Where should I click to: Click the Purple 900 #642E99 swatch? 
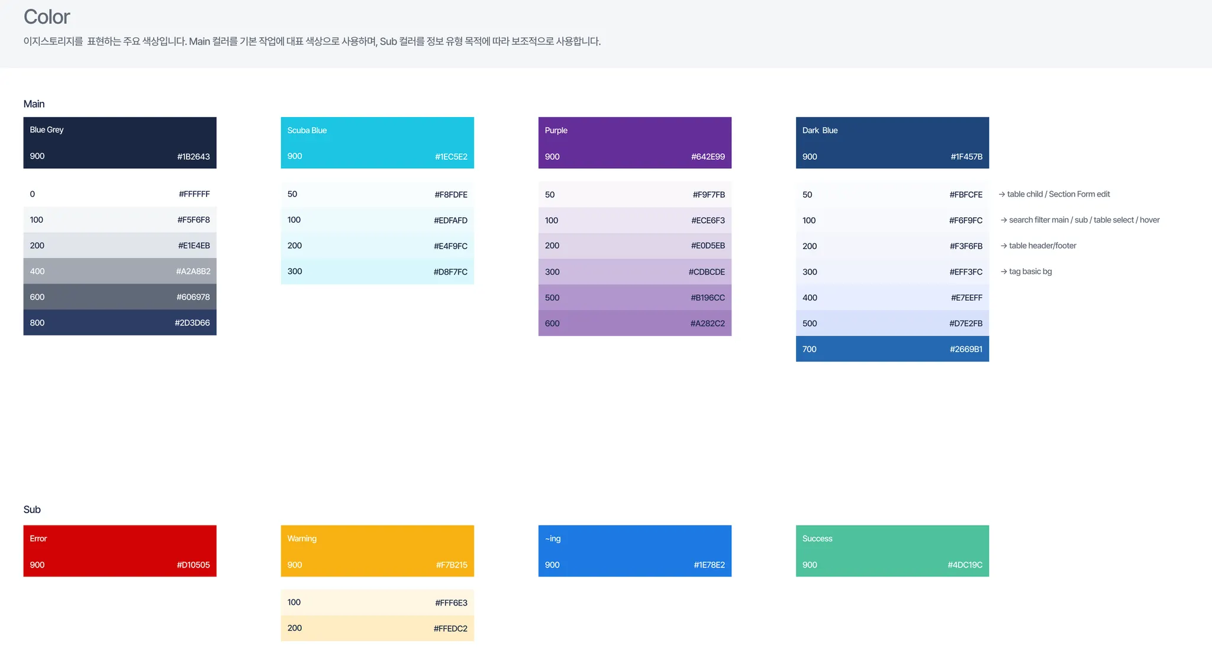634,143
